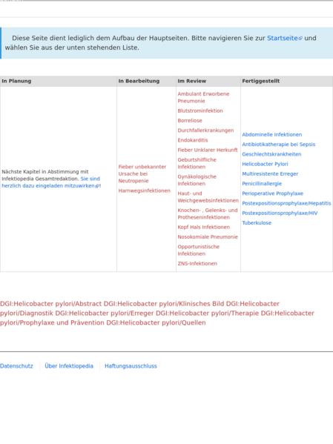Open 'DGI:Helicobacter pylori/Erreger' link
Viewport: 333px width, 444px height.
(x=105, y=314)
